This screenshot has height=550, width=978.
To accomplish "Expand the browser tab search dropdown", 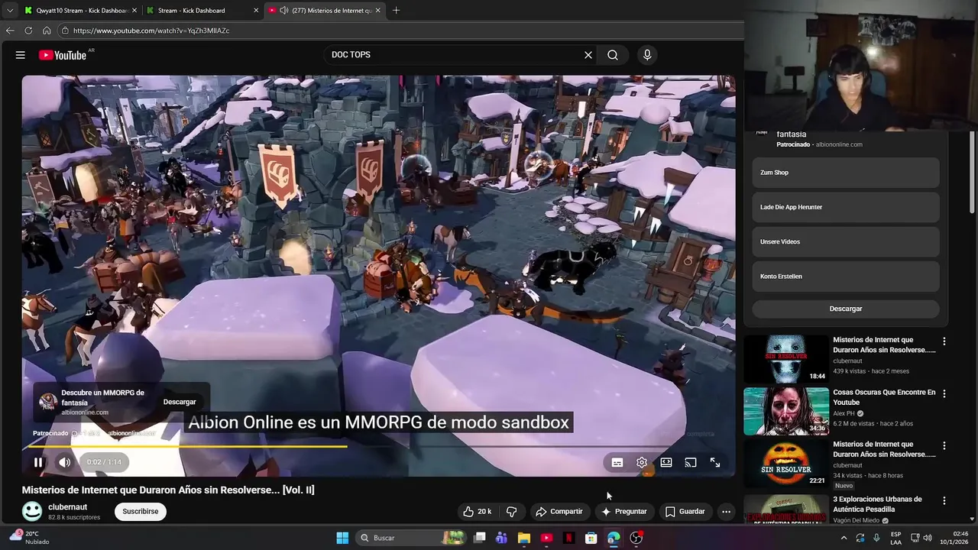I will pos(9,11).
